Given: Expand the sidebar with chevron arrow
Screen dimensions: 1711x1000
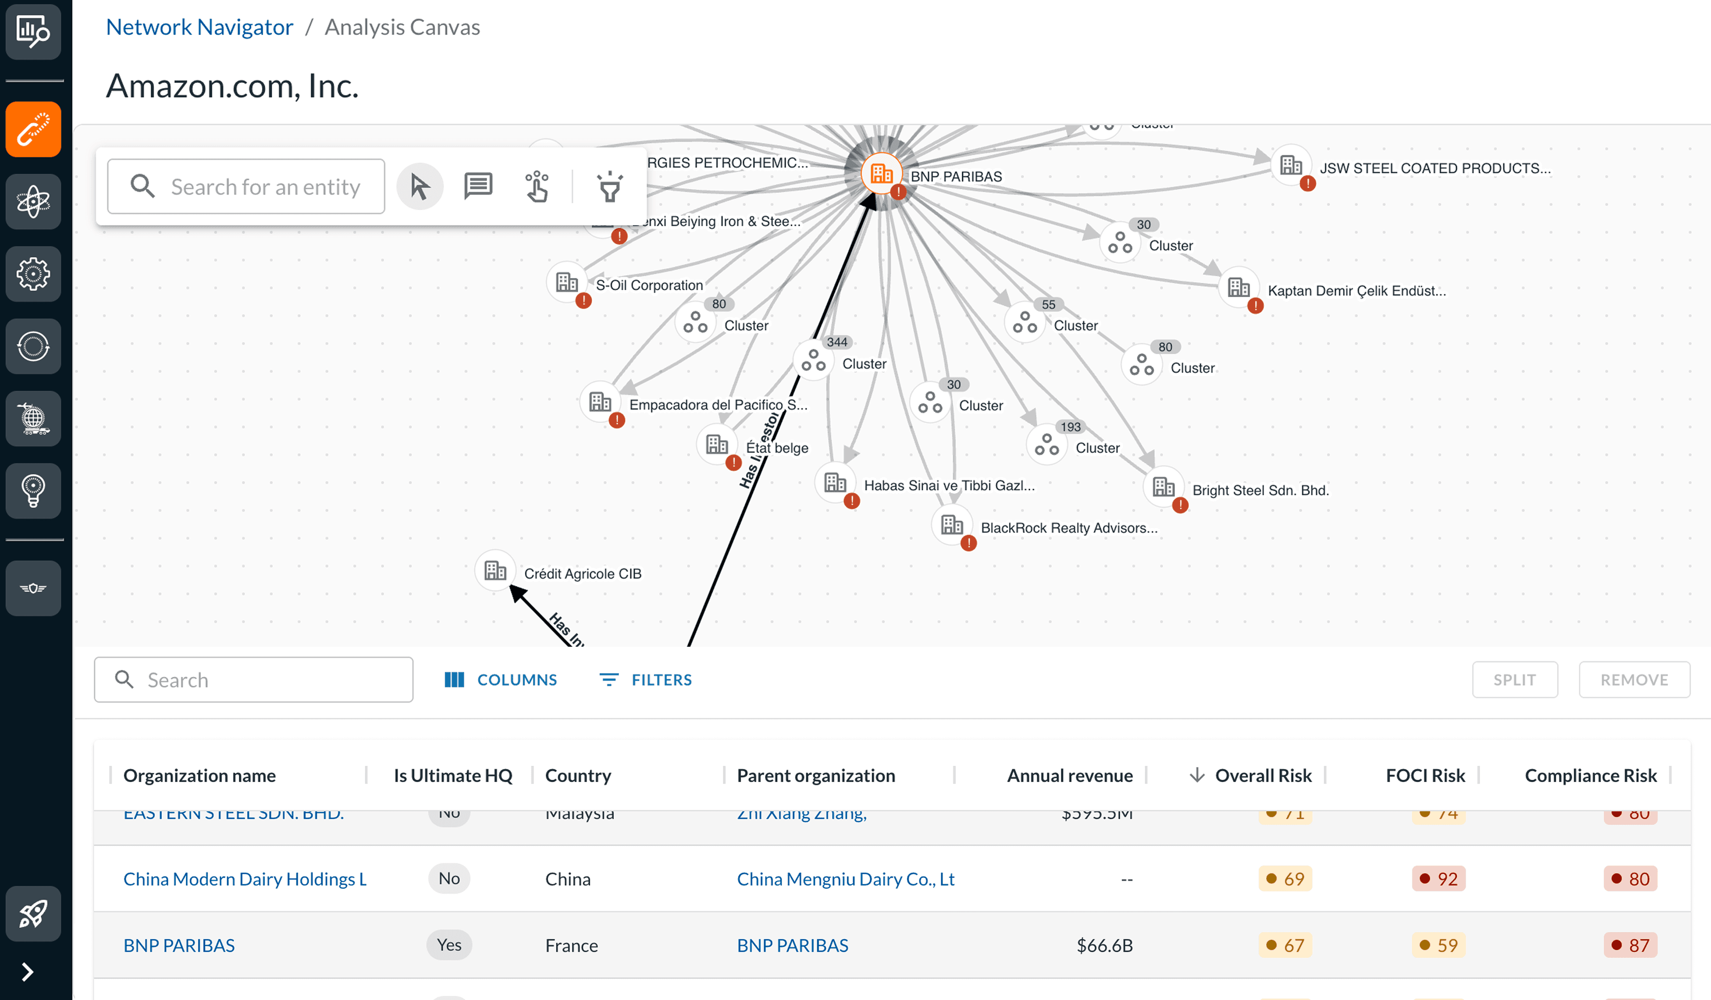Looking at the screenshot, I should click(27, 972).
